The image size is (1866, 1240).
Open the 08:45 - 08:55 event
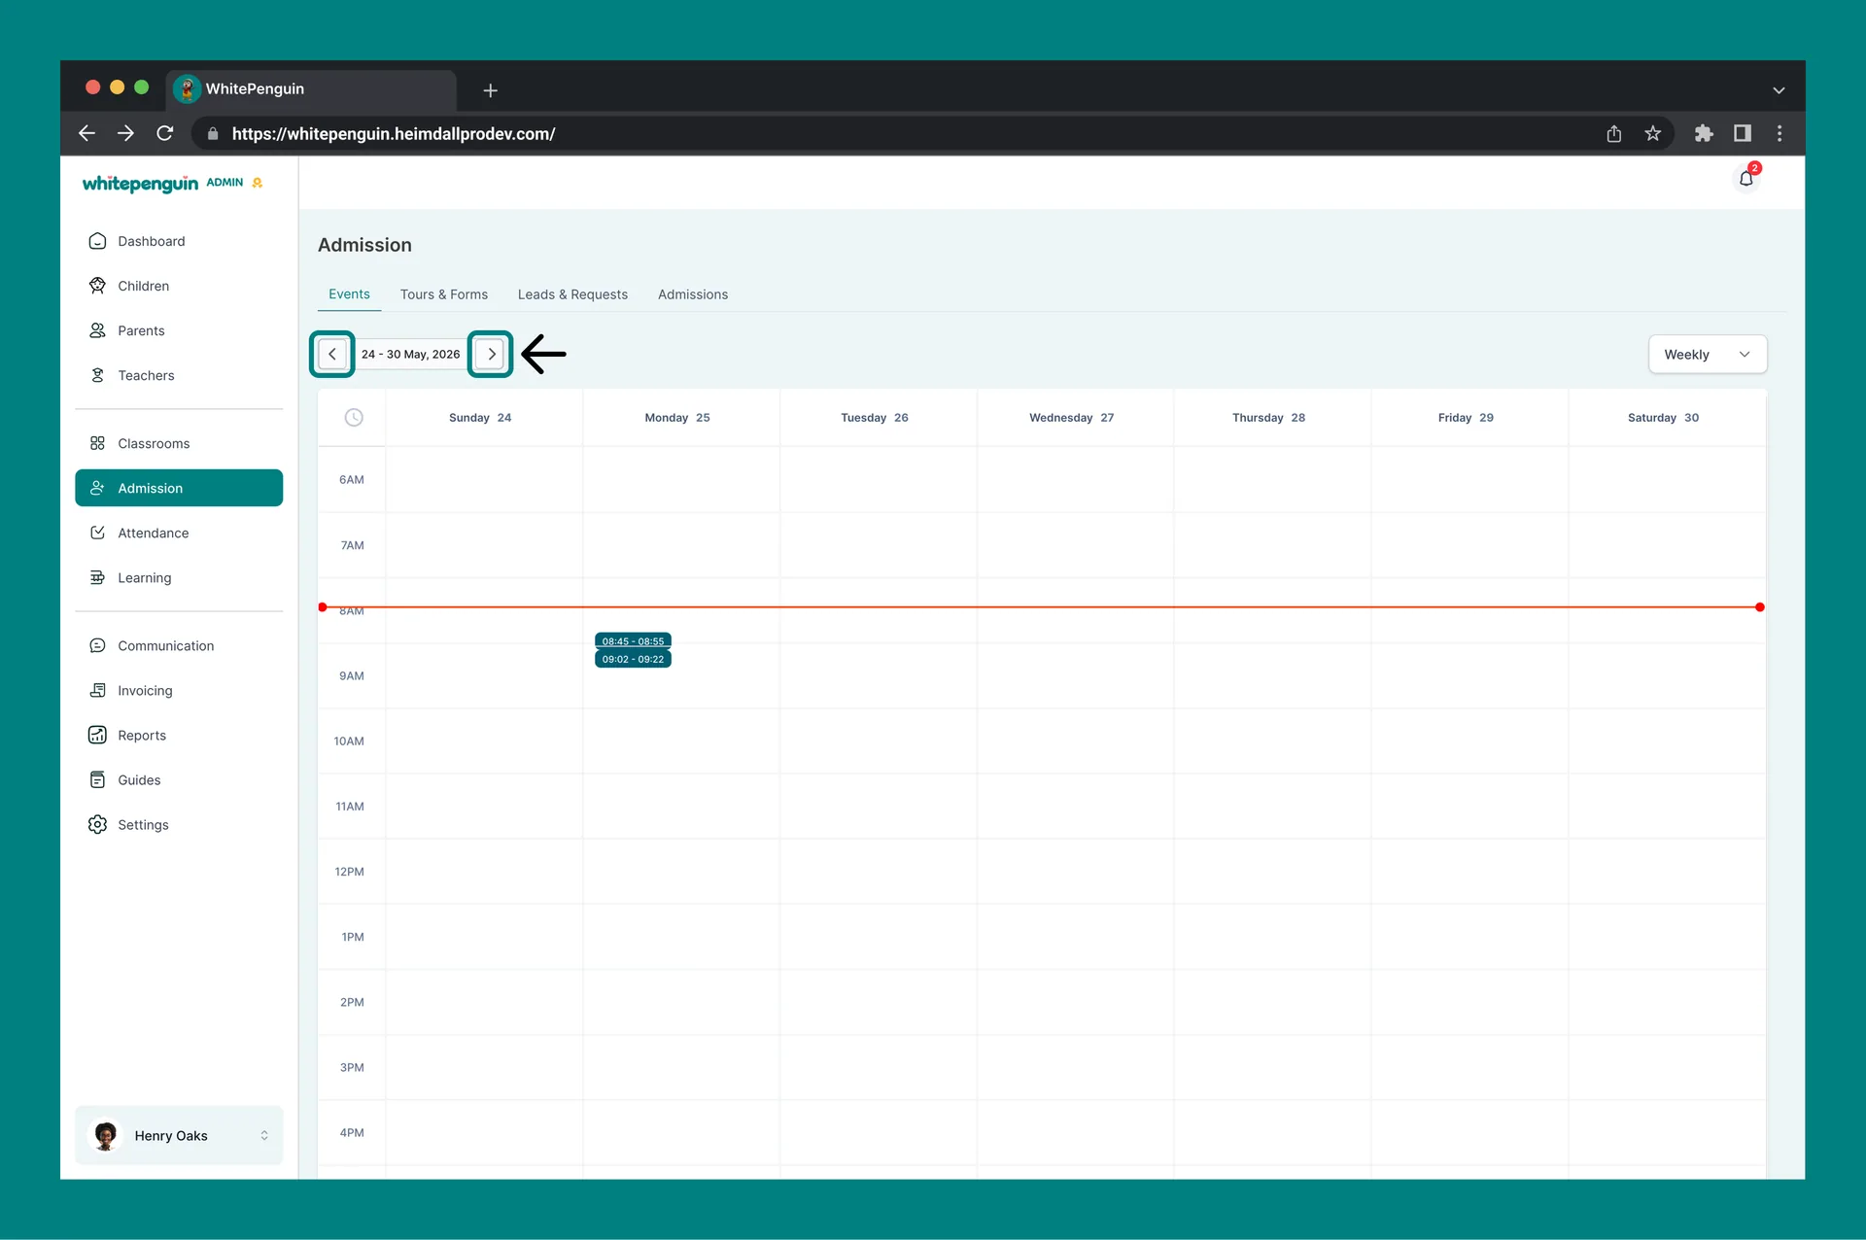(x=633, y=641)
